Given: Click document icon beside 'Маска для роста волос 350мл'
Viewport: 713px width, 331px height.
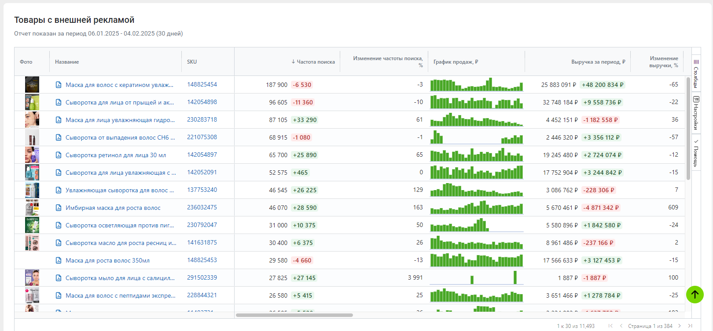Looking at the screenshot, I should [59, 260].
